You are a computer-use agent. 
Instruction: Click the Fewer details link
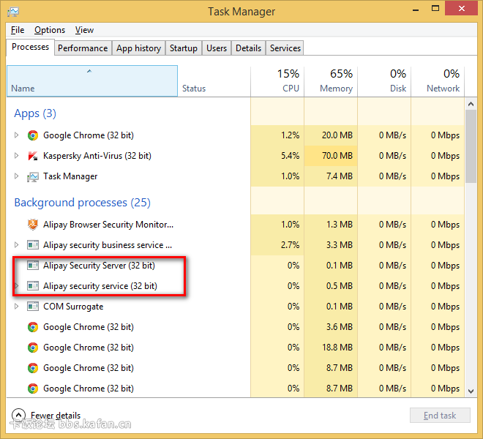(56, 416)
